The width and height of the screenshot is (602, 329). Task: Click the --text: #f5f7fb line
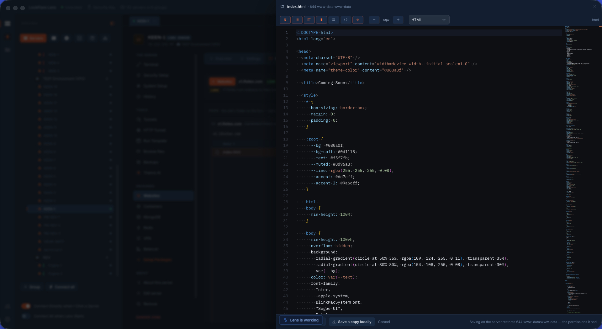coord(330,158)
